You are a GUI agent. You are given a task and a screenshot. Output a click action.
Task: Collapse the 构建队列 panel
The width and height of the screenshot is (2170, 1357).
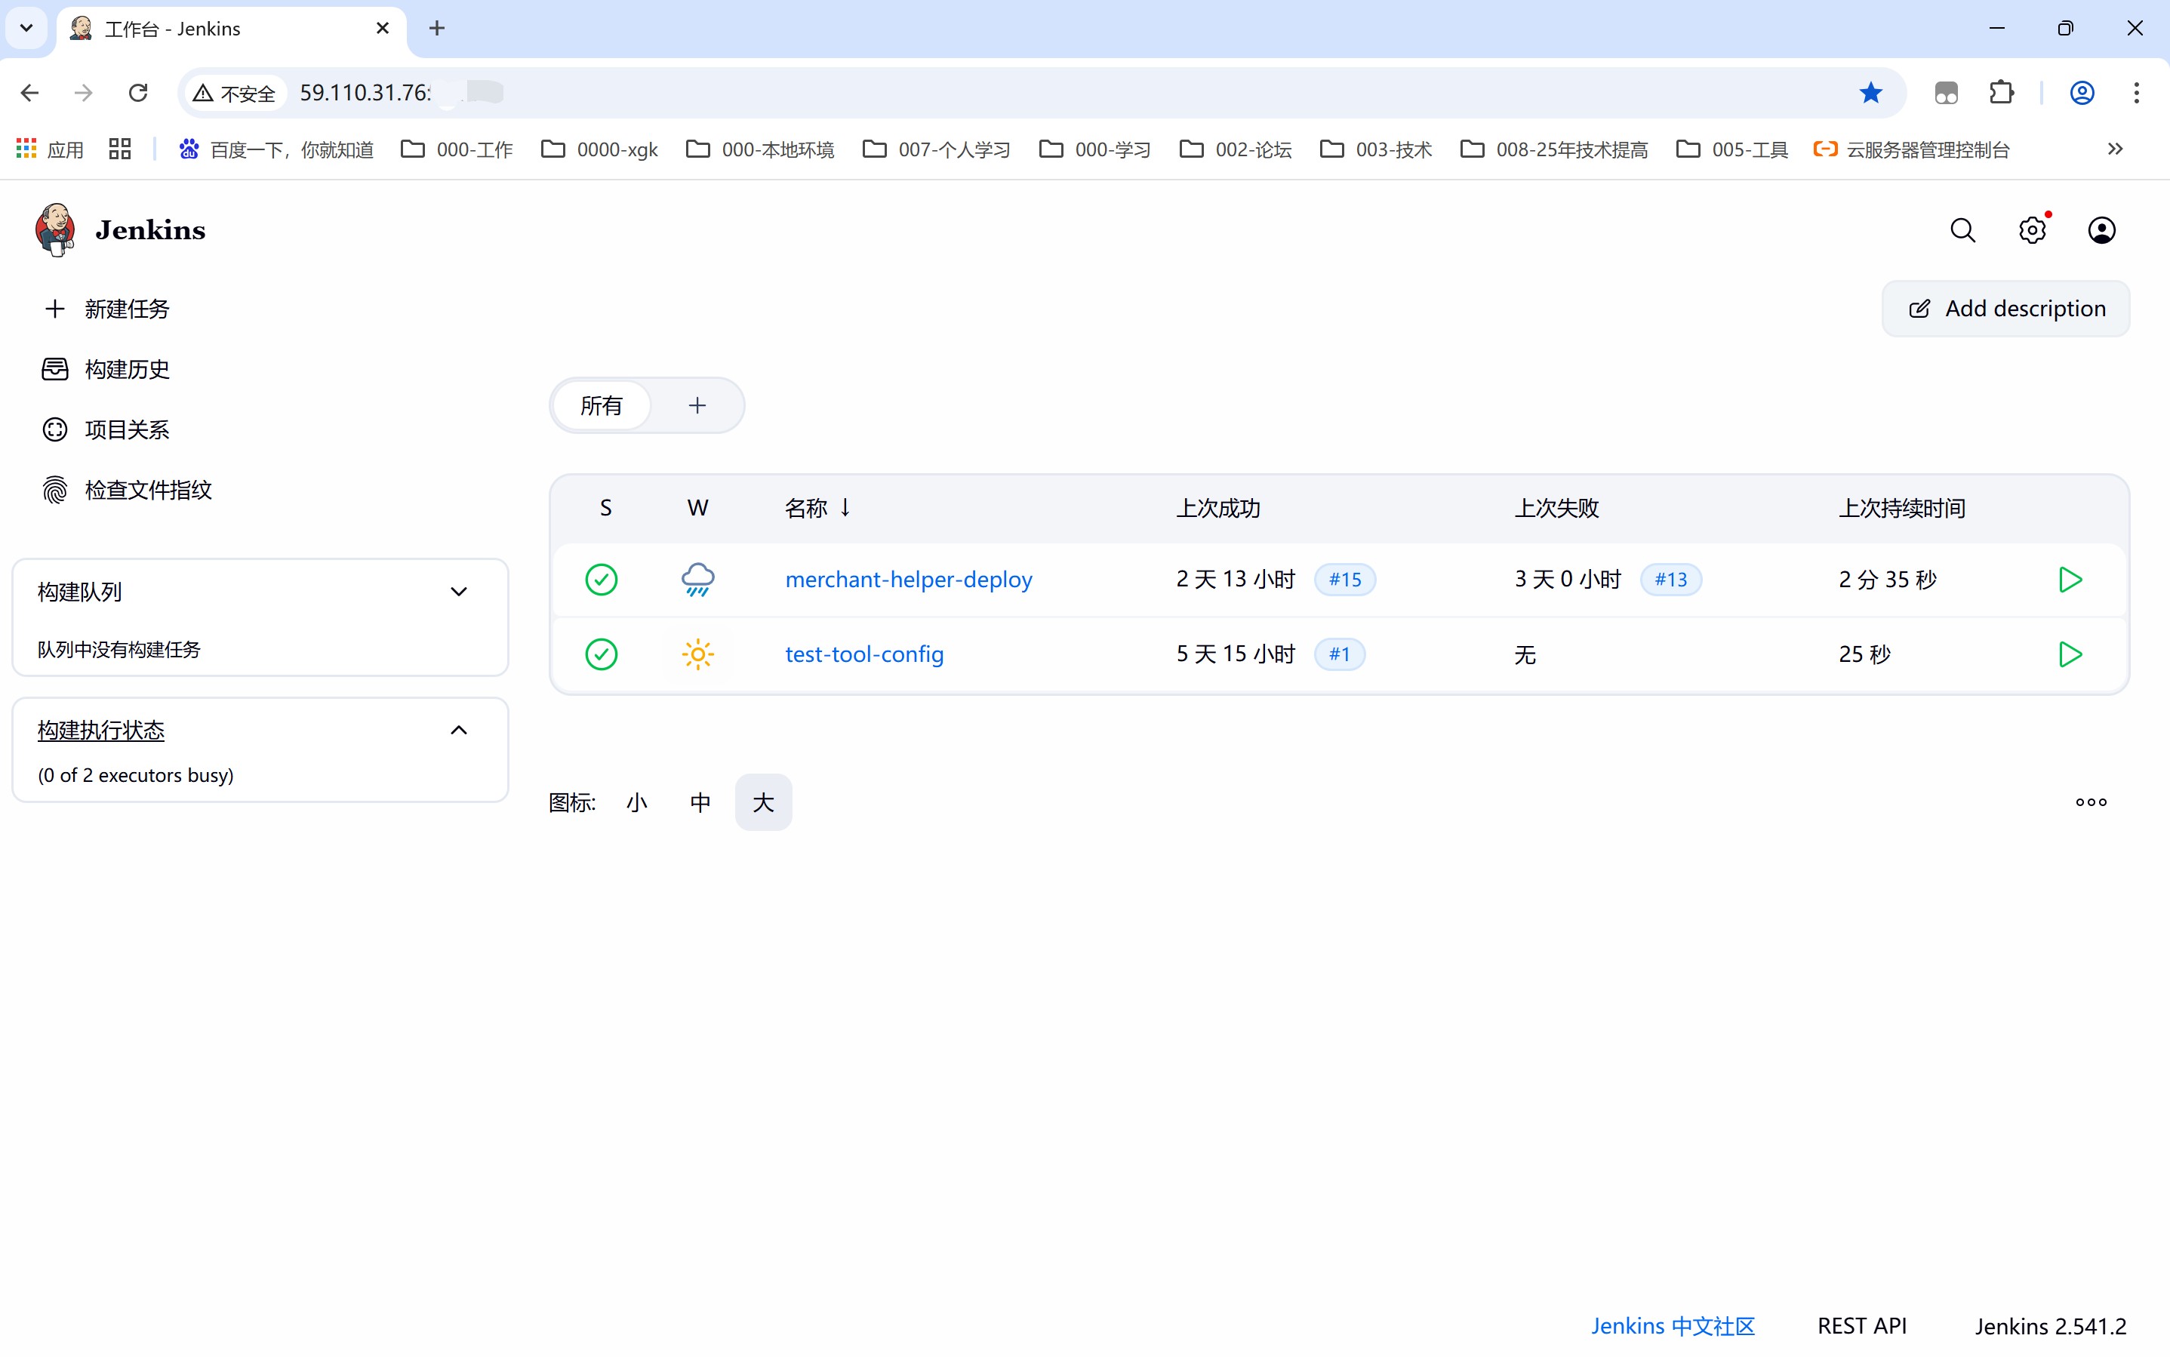459,592
